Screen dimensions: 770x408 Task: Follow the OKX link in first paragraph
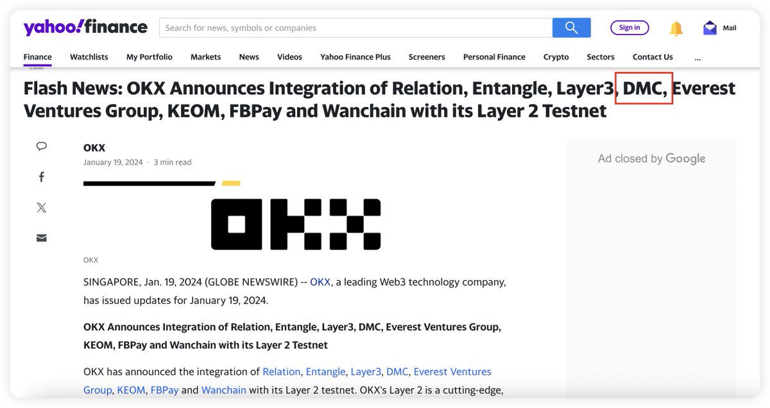320,282
